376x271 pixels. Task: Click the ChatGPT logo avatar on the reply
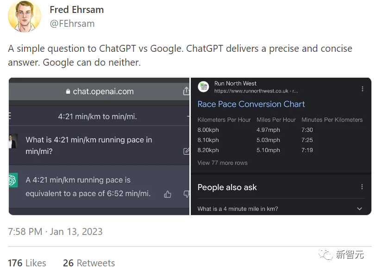click(x=13, y=179)
